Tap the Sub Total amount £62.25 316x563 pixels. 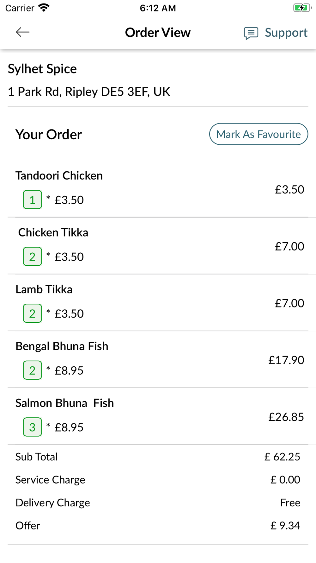pyautogui.click(x=282, y=457)
